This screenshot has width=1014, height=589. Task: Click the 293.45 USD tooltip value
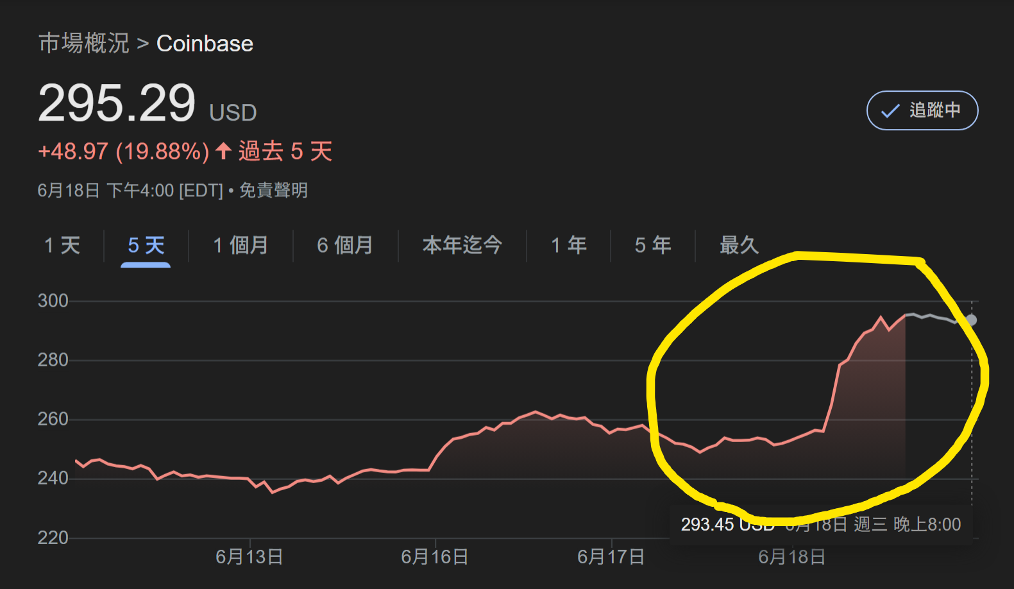727,525
